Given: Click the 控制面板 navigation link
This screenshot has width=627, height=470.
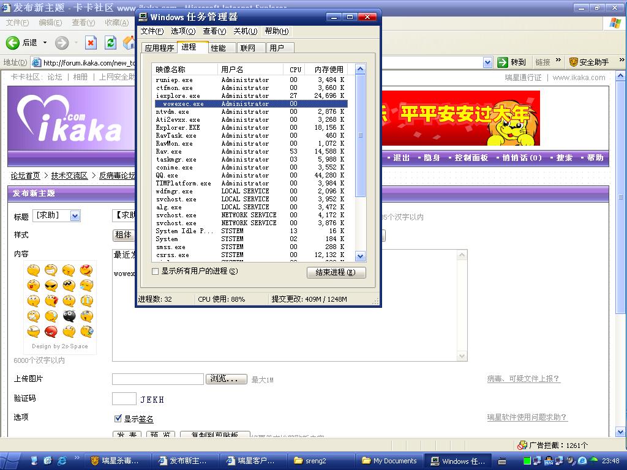Looking at the screenshot, I should [x=471, y=158].
